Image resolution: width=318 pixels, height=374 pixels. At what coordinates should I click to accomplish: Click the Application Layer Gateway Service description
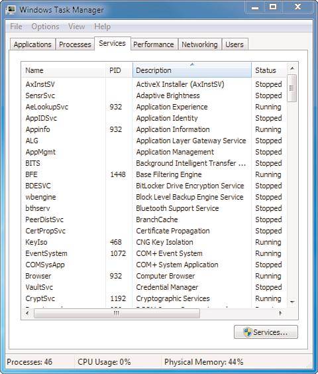[191, 141]
